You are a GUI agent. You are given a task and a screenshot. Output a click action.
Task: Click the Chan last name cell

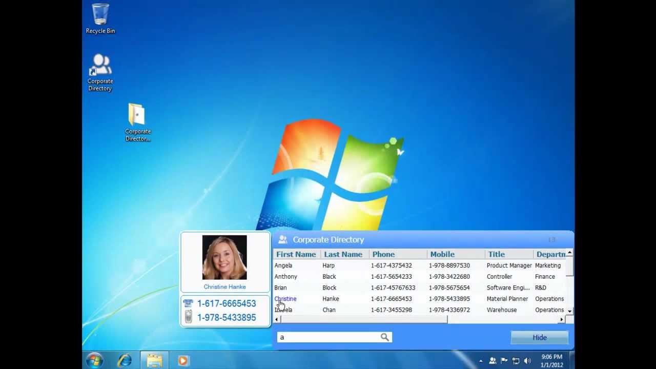pos(329,310)
